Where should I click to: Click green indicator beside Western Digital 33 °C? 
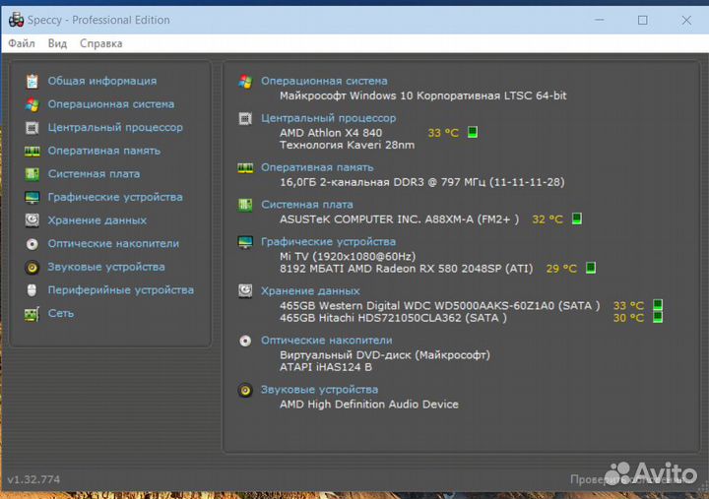(x=658, y=305)
